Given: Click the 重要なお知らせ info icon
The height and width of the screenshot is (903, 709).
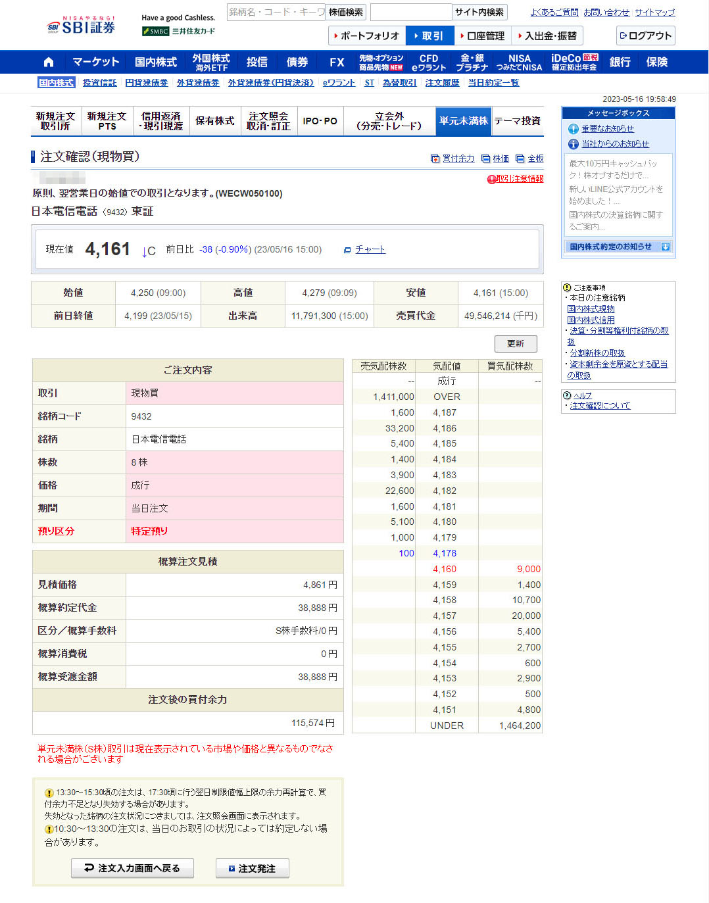Looking at the screenshot, I should click(573, 129).
